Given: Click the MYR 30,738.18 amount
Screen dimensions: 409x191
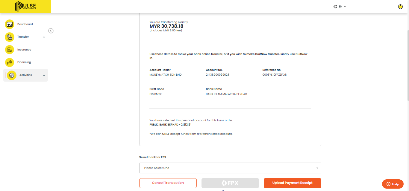Looking at the screenshot, I should pos(166,26).
